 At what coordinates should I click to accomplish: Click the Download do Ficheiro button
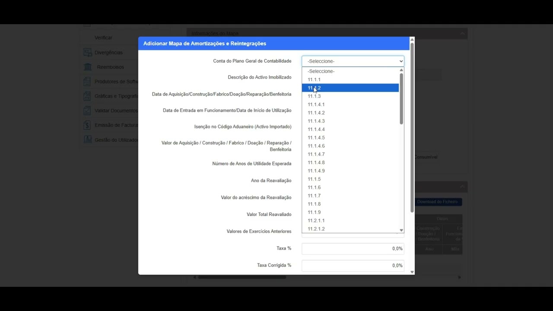click(x=437, y=202)
